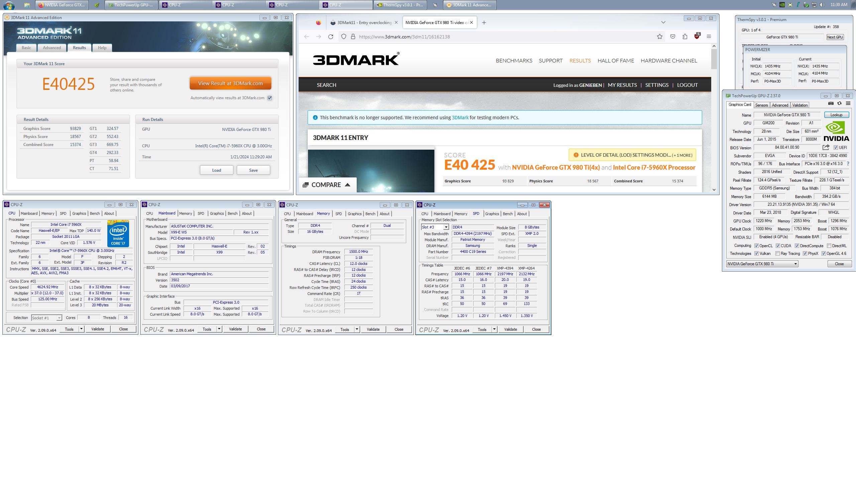The image size is (856, 481).
Task: Open the Sensors tab in GPU-Z
Action: pos(761,105)
